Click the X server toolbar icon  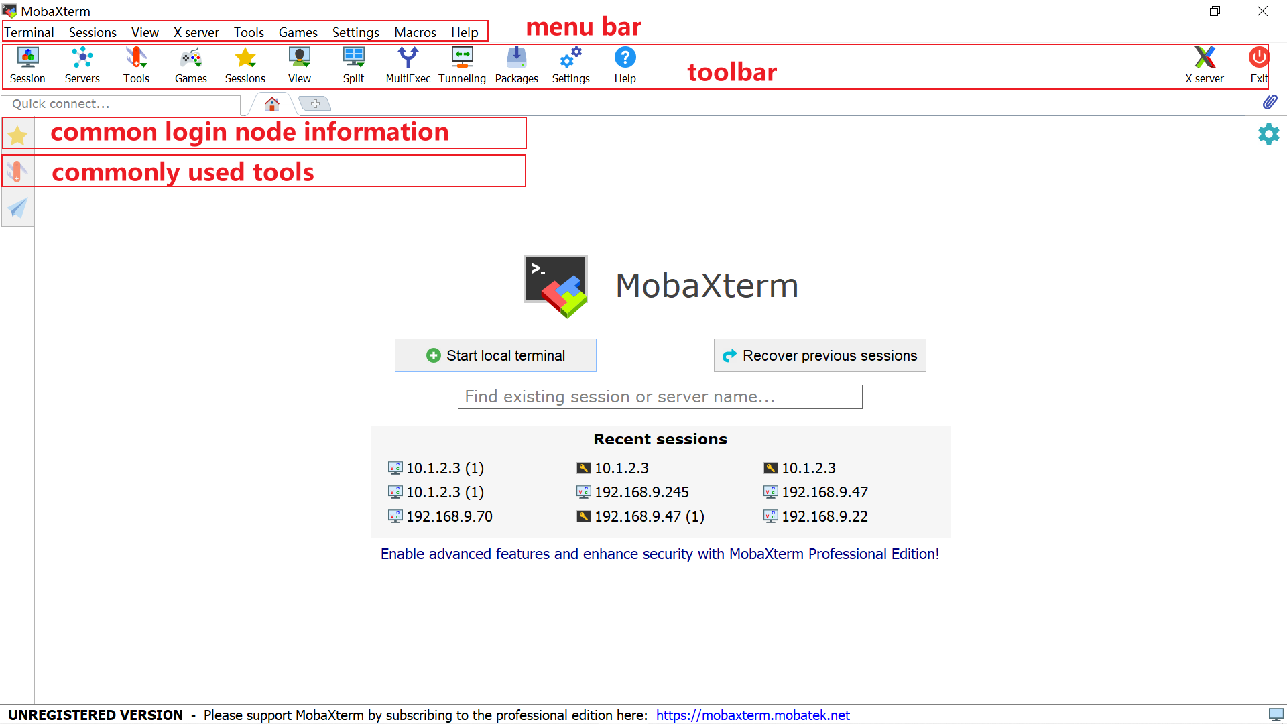[x=1204, y=65]
